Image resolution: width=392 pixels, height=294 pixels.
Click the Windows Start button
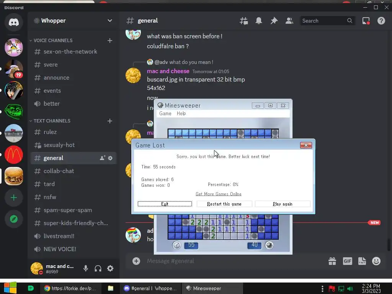10,288
